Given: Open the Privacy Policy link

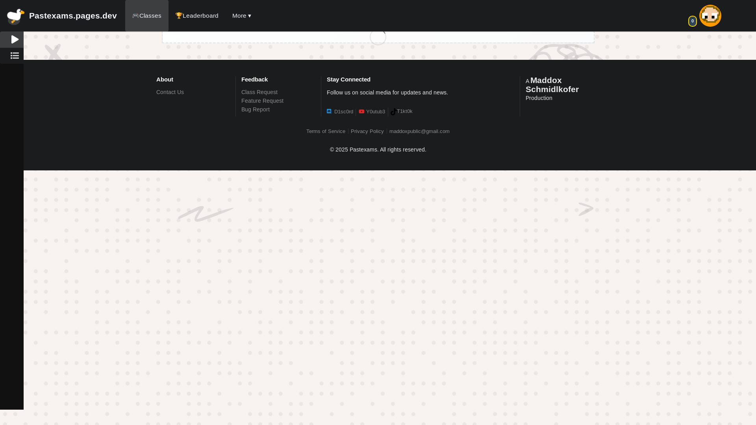Looking at the screenshot, I should point(367,131).
